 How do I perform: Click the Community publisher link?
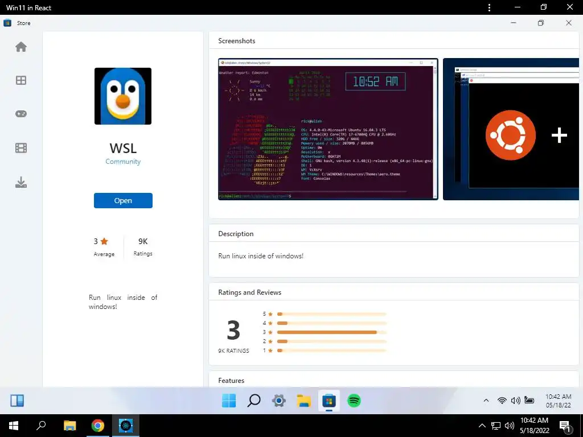123,162
